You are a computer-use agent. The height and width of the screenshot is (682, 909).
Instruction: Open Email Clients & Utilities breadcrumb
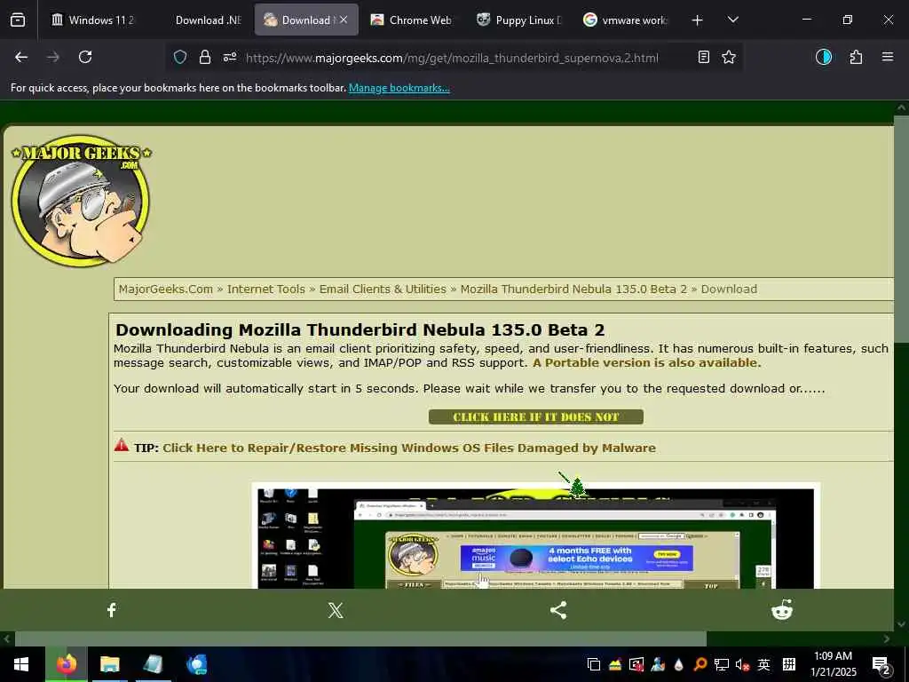383,289
